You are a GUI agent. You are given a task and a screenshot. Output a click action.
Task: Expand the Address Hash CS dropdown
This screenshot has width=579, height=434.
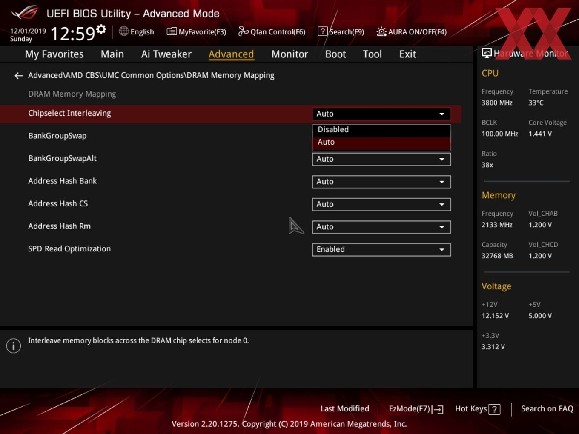coord(381,204)
